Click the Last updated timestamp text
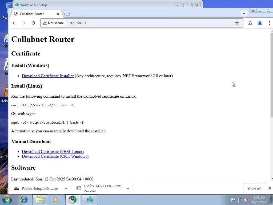 (52, 179)
